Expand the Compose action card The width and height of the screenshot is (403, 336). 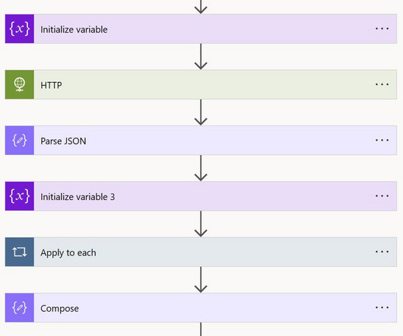[x=201, y=307]
